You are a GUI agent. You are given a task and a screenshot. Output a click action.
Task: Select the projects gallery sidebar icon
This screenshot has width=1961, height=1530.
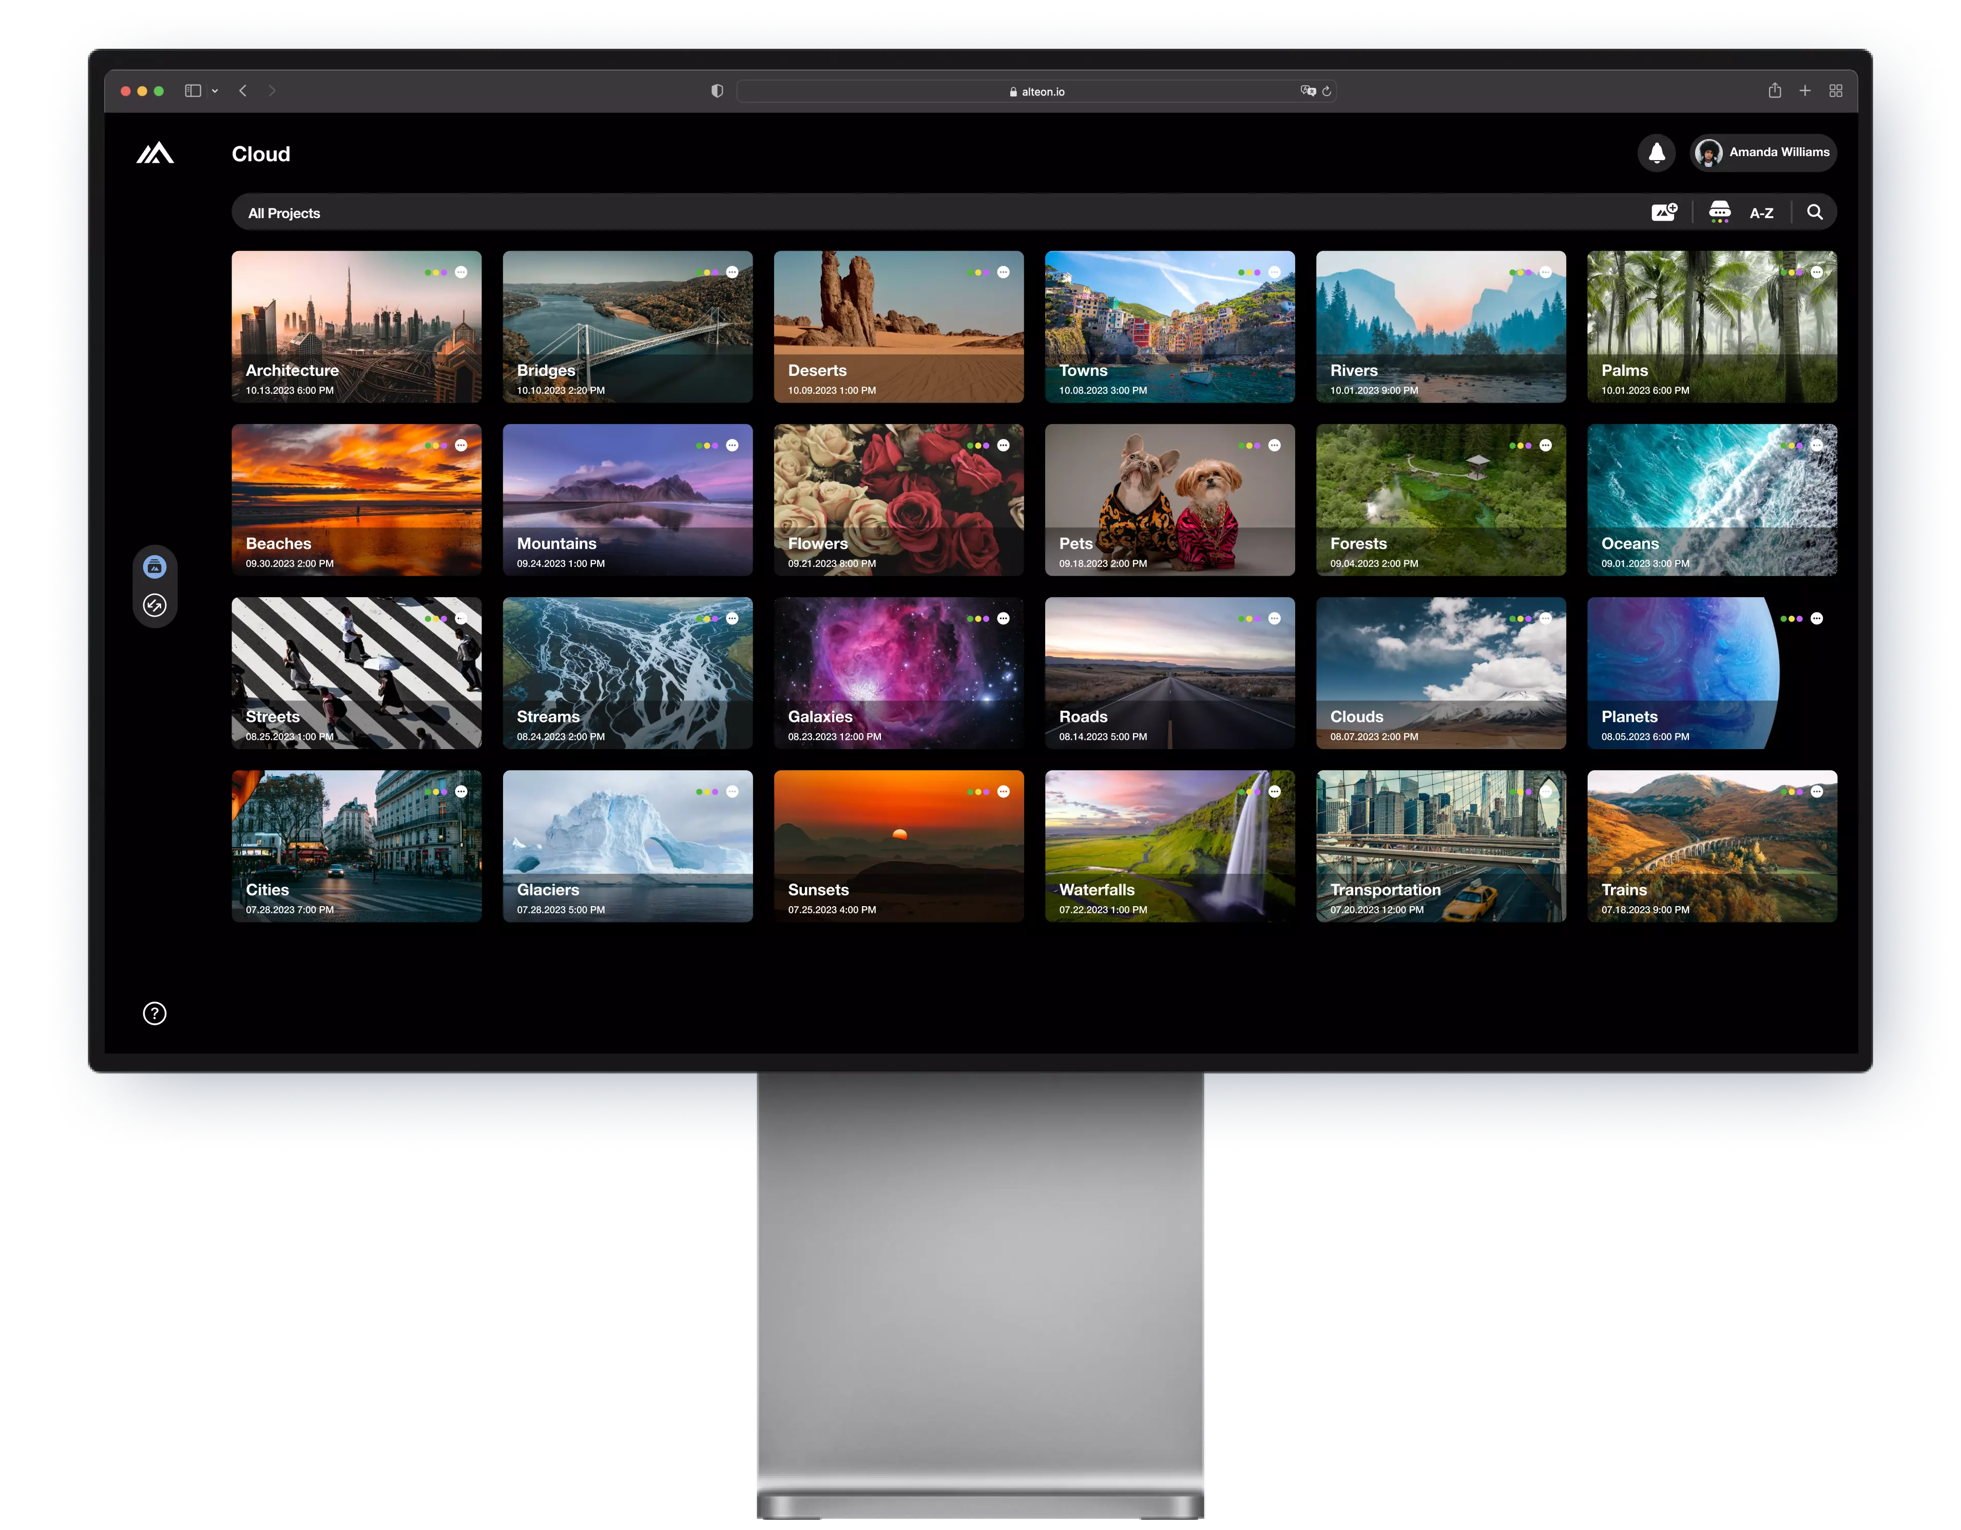155,567
